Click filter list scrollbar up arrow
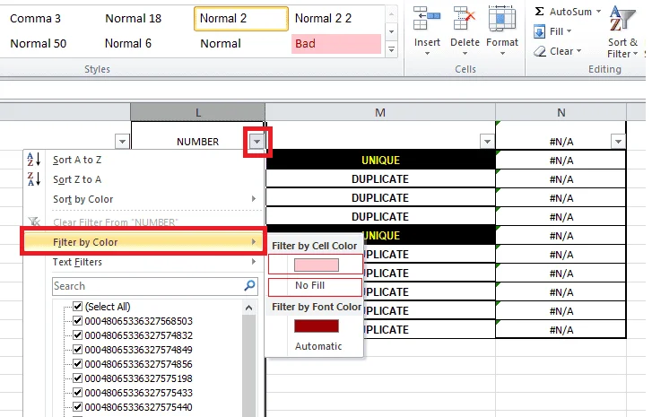The image size is (652, 417). [x=248, y=308]
